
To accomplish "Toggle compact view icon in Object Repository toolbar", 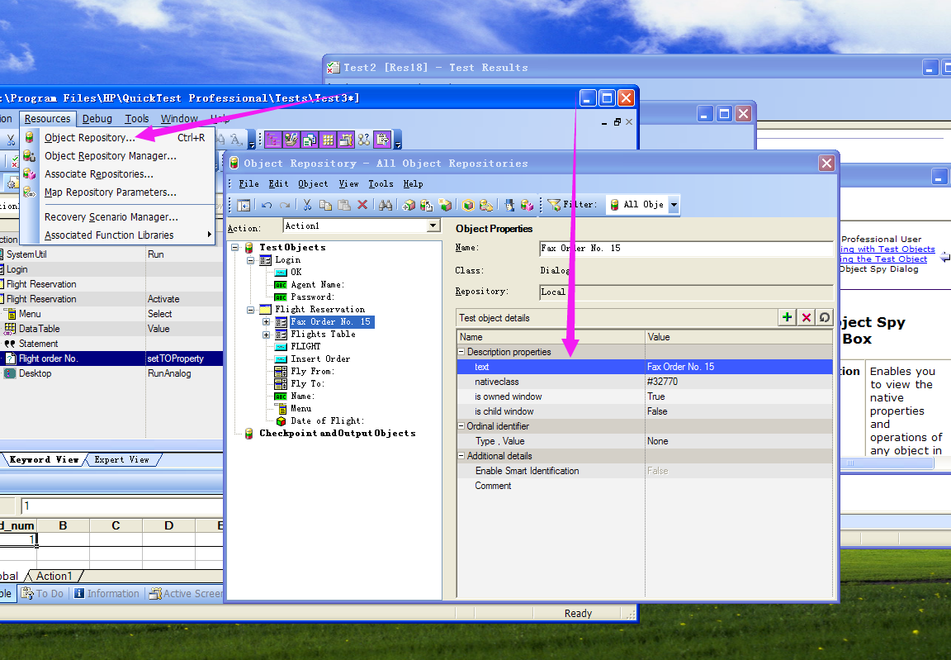I will (x=244, y=205).
